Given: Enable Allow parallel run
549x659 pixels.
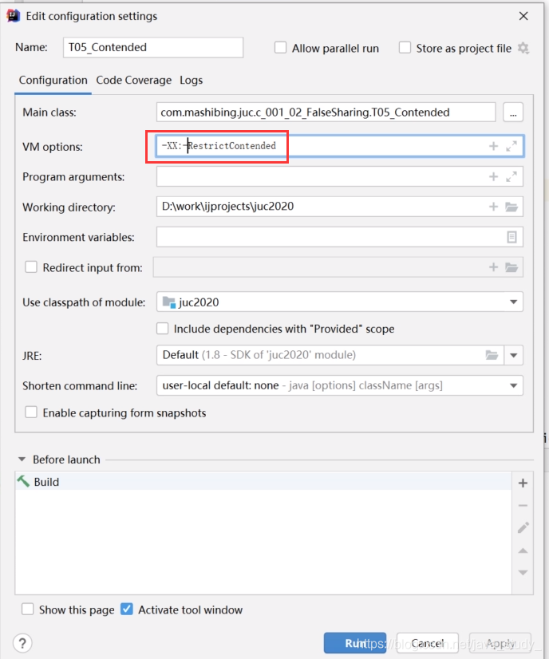Looking at the screenshot, I should tap(280, 48).
